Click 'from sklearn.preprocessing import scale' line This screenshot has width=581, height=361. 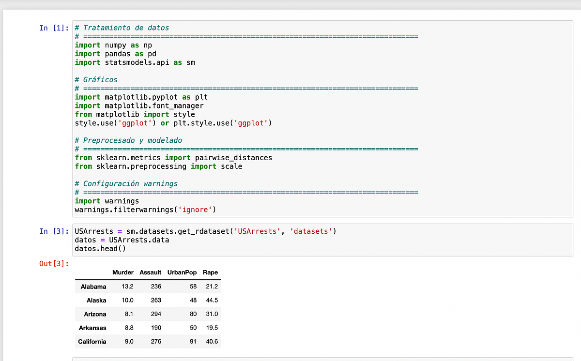pyautogui.click(x=159, y=166)
